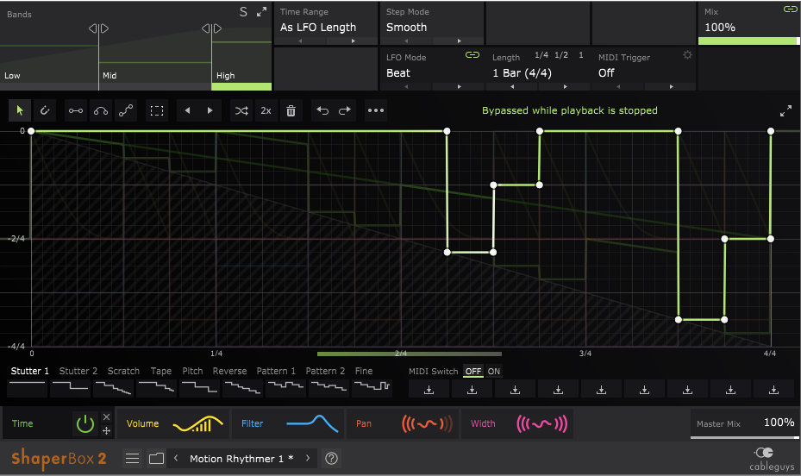This screenshot has height=476, width=801.
Task: Solo the band with S button
Action: pyautogui.click(x=243, y=12)
